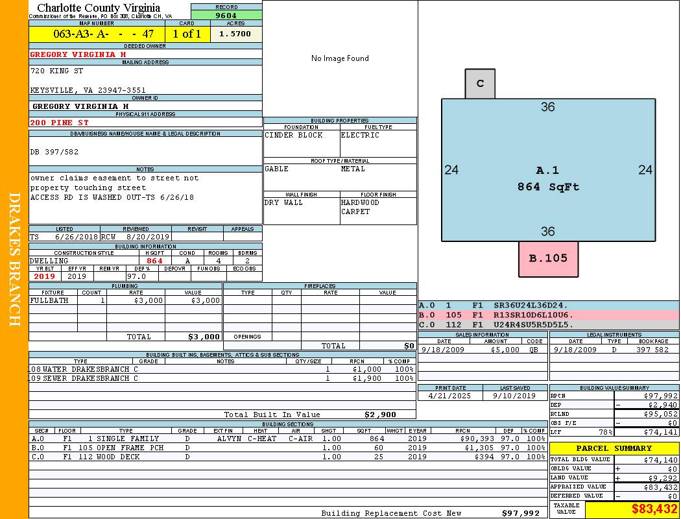Click Total Built In Value $2,900
The image size is (681, 519).
pos(380,415)
